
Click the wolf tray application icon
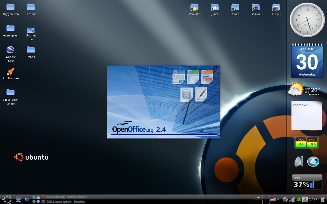tap(285, 199)
